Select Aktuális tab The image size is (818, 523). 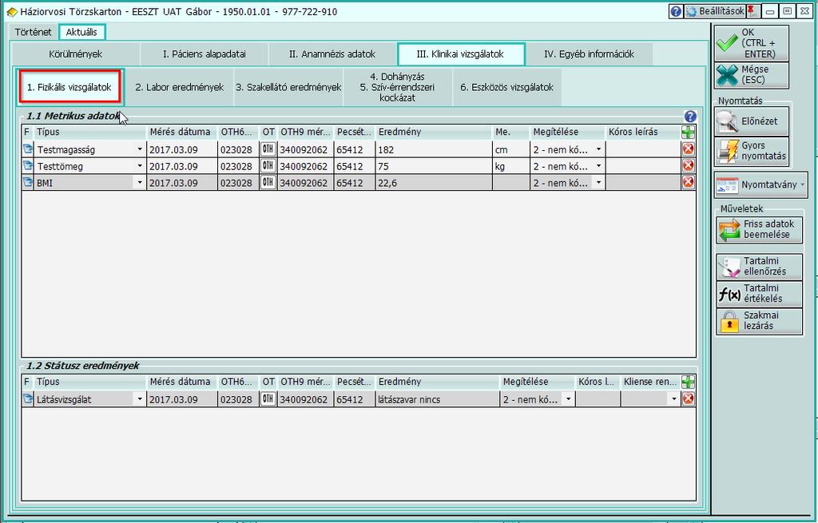pos(82,32)
